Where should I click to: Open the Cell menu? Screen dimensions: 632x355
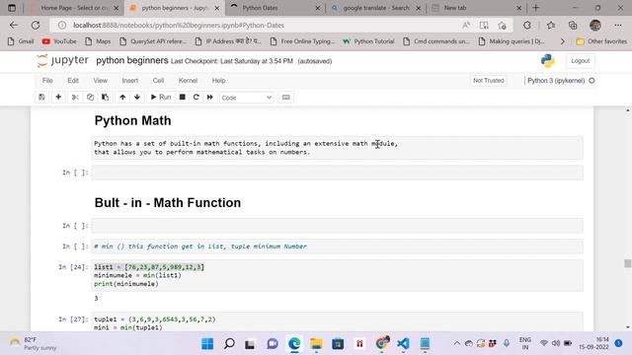(158, 81)
